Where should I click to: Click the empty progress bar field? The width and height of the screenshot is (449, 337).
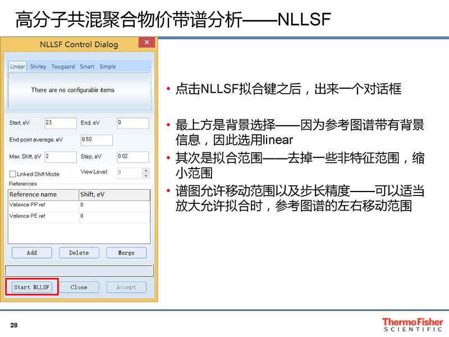pyautogui.click(x=79, y=270)
